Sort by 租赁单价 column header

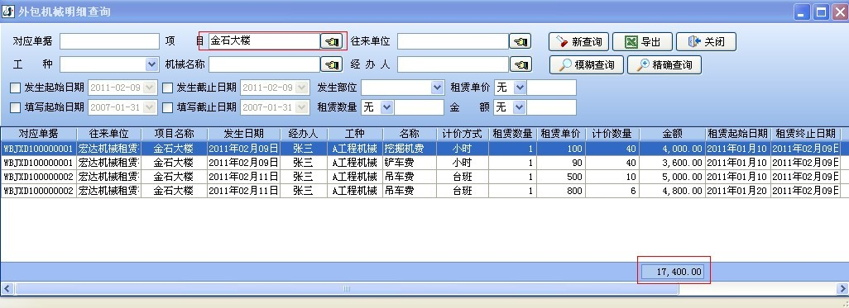pyautogui.click(x=561, y=134)
